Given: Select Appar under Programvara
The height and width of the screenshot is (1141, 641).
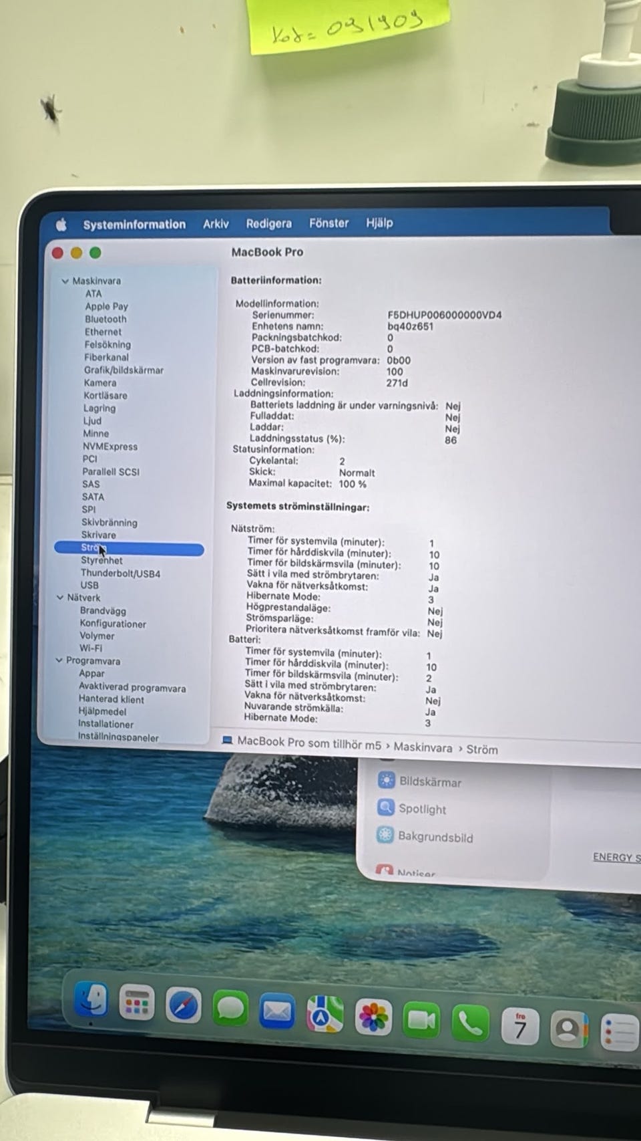Looking at the screenshot, I should (91, 673).
